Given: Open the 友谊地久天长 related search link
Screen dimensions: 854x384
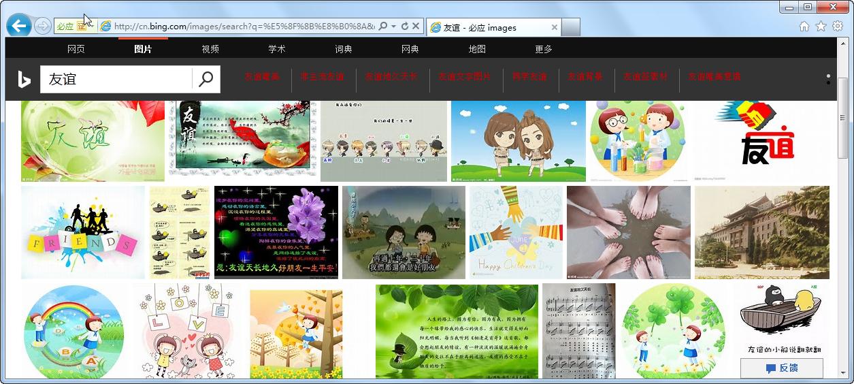Looking at the screenshot, I should [x=391, y=77].
